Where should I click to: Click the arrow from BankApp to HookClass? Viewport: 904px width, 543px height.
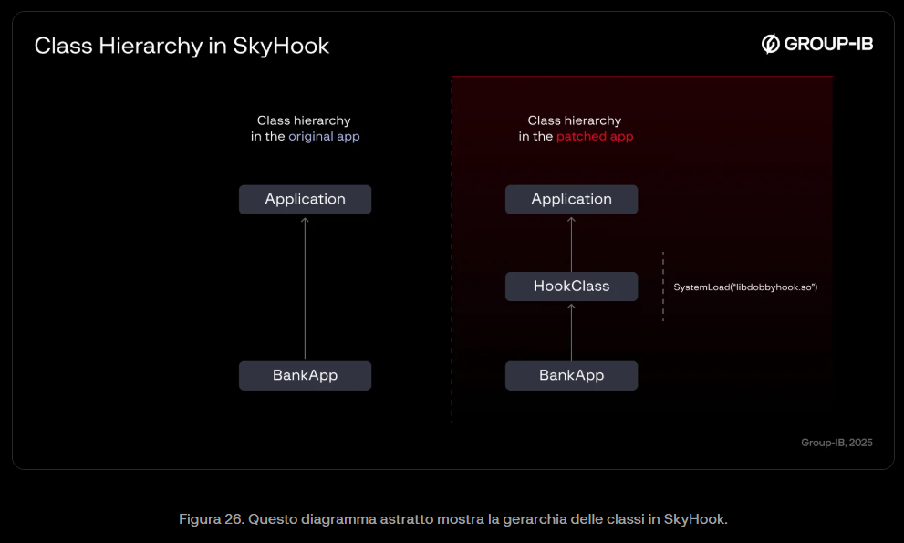(571, 331)
